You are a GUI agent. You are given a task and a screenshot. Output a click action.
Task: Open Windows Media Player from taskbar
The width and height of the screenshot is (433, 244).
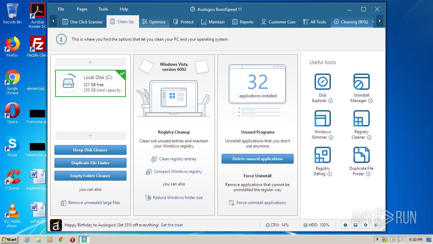[x=50, y=240]
